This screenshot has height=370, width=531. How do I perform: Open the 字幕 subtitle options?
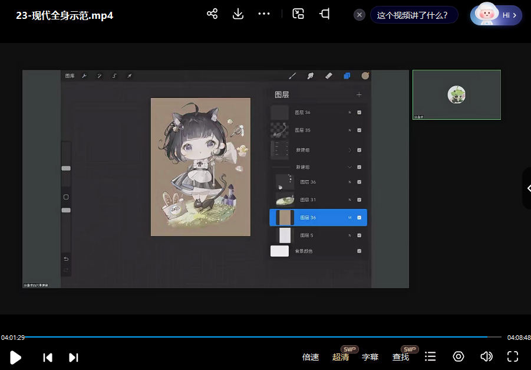point(370,357)
